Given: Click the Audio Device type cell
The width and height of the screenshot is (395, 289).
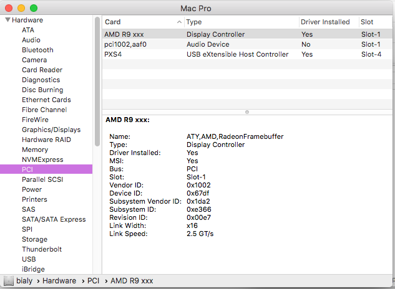Looking at the screenshot, I should click(x=208, y=44).
